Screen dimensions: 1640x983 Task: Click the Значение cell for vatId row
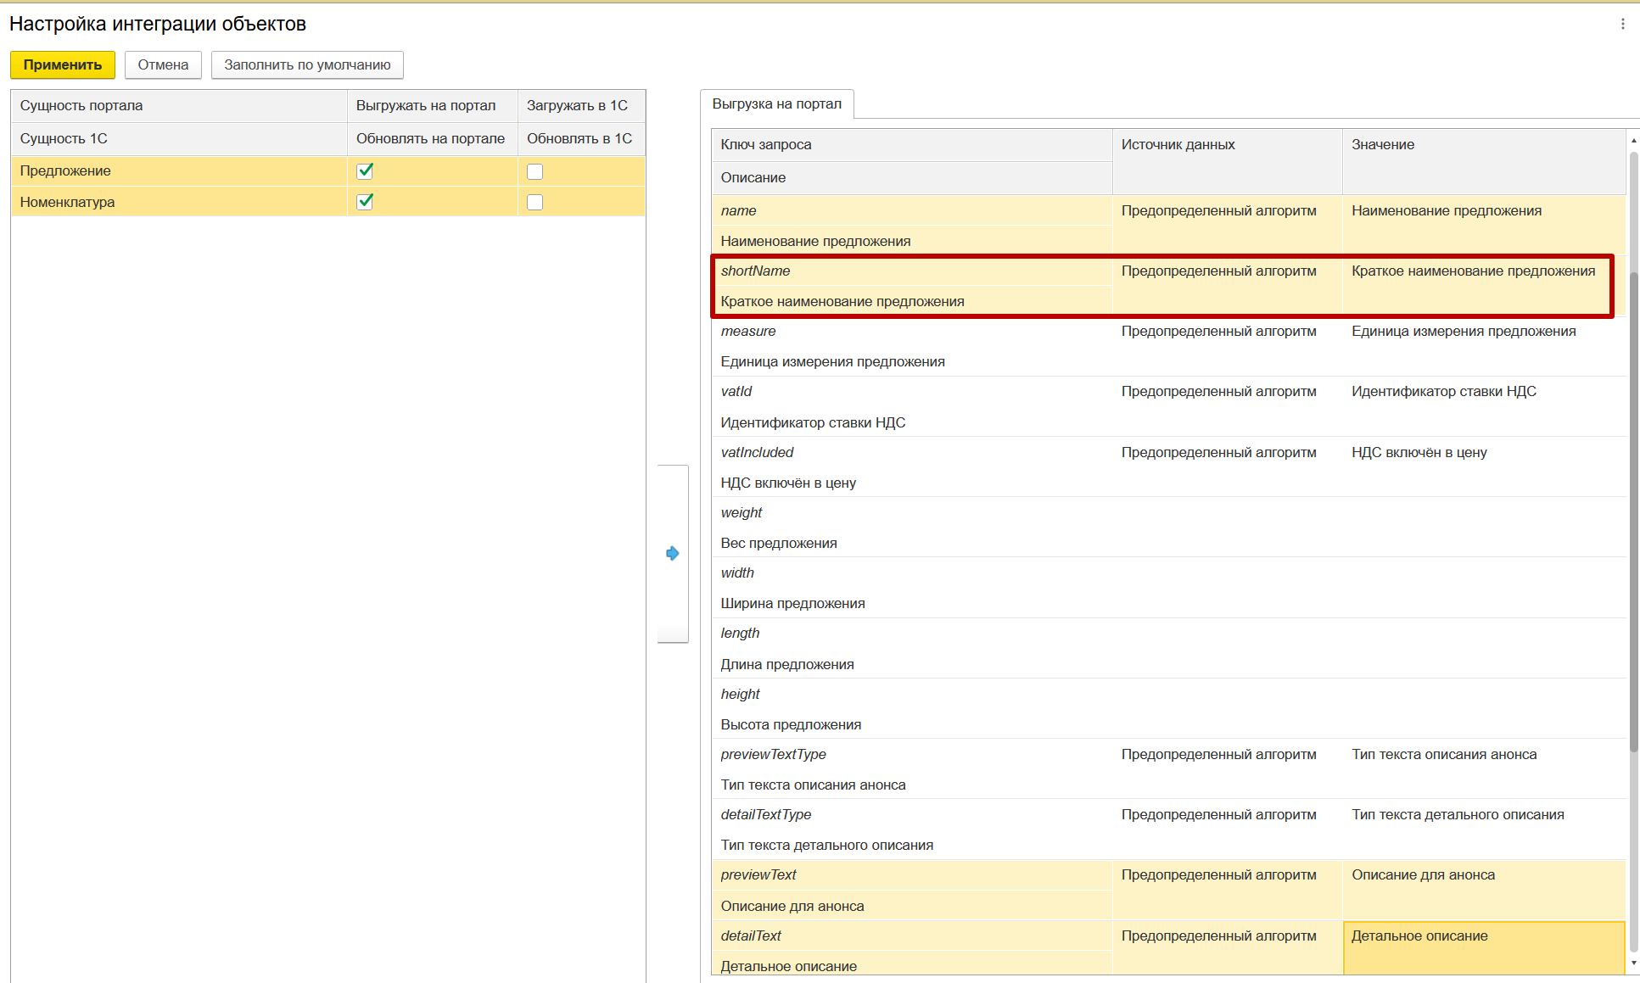(x=1443, y=392)
